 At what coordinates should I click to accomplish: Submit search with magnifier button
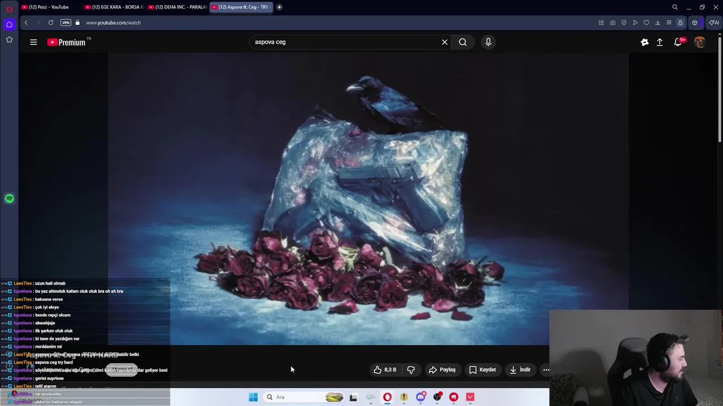(463, 42)
